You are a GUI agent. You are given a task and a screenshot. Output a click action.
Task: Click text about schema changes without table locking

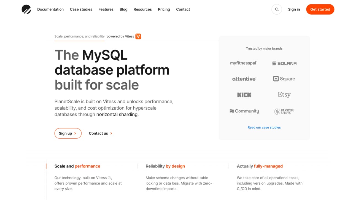179,183
